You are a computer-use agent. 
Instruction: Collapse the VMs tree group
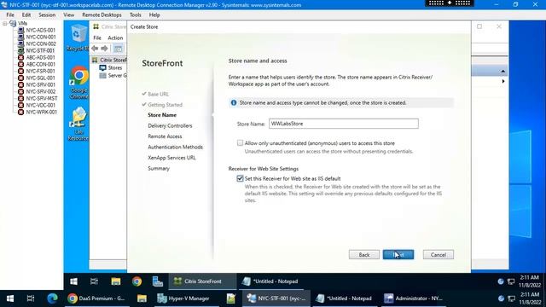(x=5, y=24)
